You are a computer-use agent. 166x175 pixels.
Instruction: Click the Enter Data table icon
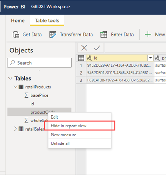pos(104,35)
